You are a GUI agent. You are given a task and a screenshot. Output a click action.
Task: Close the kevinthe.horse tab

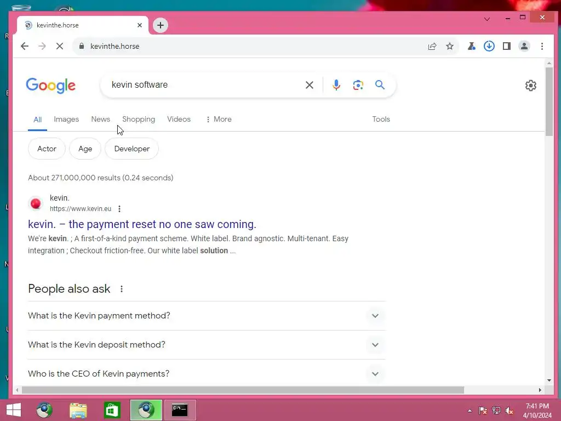140,25
